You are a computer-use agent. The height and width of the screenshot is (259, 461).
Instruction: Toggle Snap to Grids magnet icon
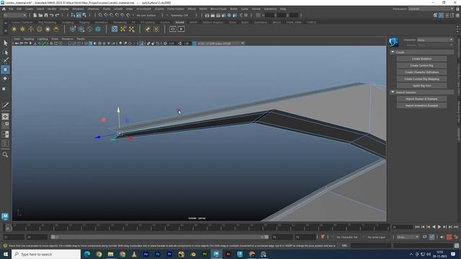101,15
